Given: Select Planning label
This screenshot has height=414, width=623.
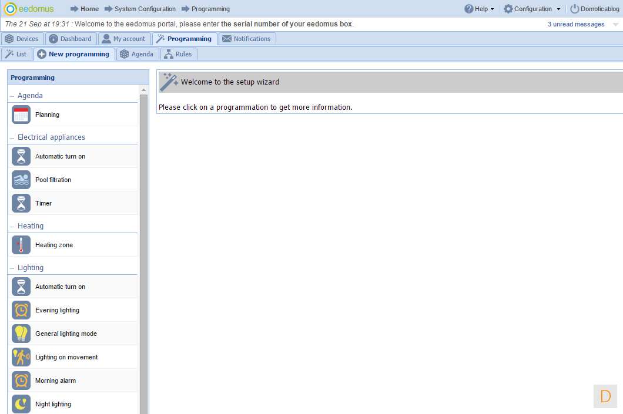Looking at the screenshot, I should [47, 115].
